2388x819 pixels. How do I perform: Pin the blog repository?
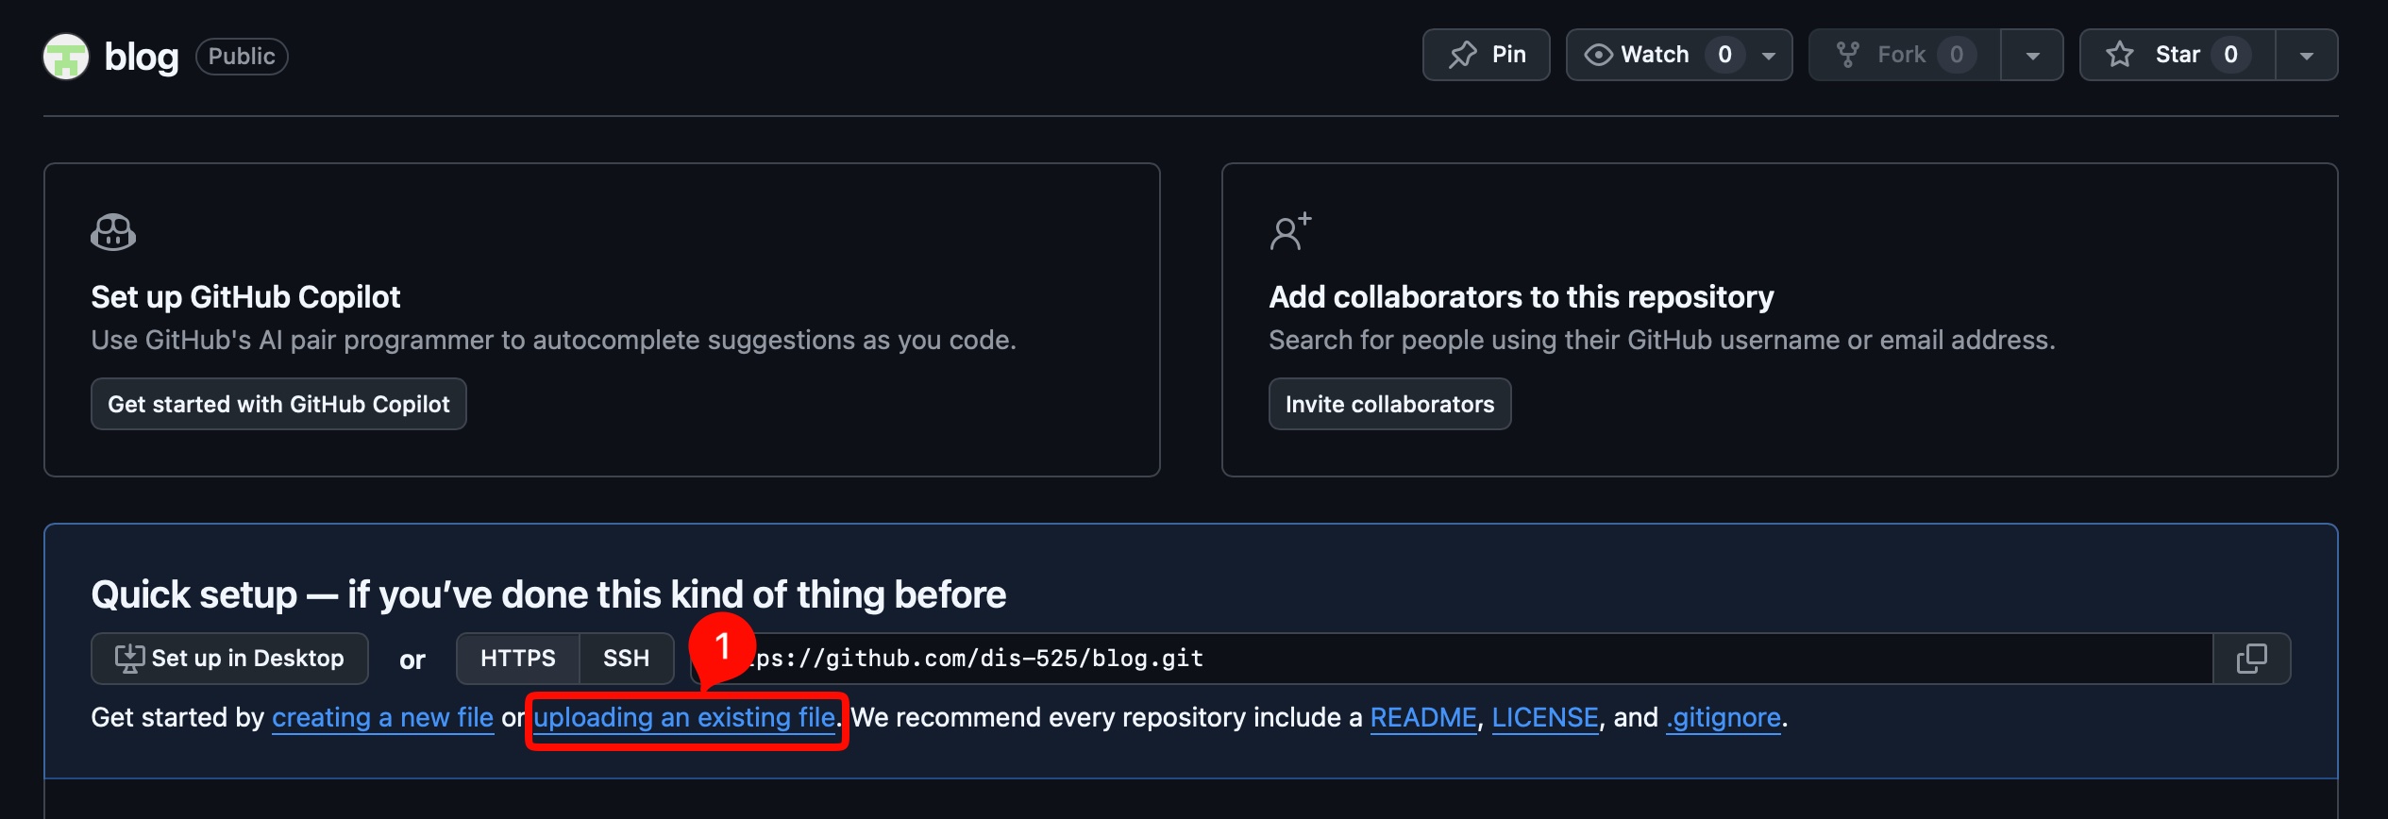[1487, 55]
